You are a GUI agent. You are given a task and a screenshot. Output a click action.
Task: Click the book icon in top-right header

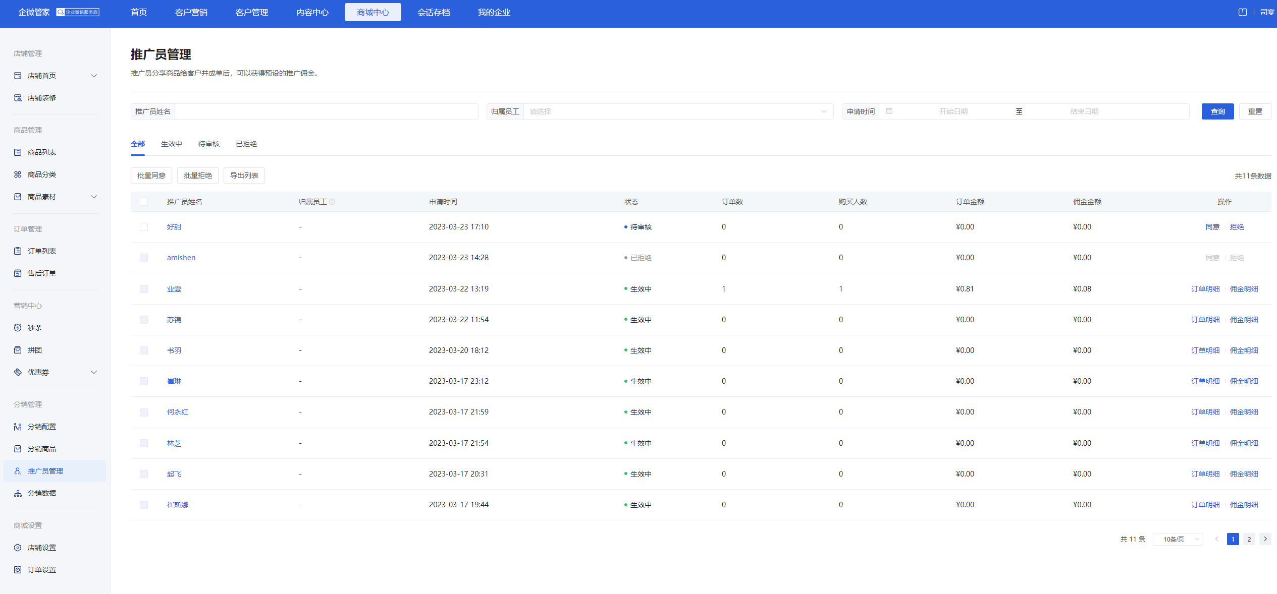pyautogui.click(x=1243, y=12)
